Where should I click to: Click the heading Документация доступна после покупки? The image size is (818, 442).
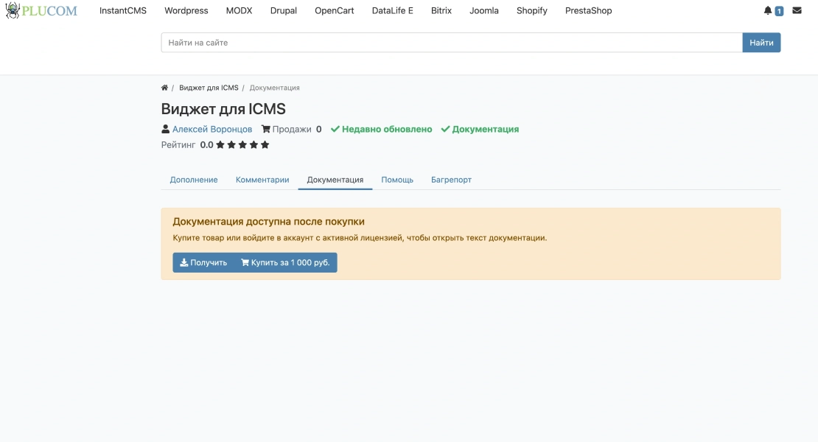coord(269,222)
